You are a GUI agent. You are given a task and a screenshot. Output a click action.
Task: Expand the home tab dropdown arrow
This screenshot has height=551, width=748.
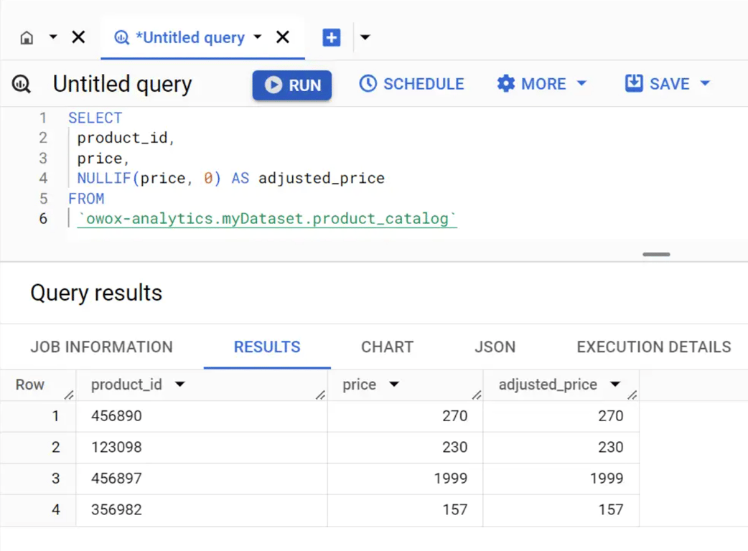coord(53,37)
